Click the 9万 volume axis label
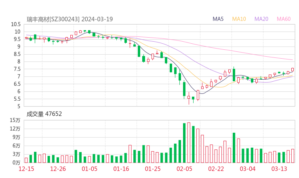The height and width of the screenshot is (178, 299). click(x=17, y=137)
